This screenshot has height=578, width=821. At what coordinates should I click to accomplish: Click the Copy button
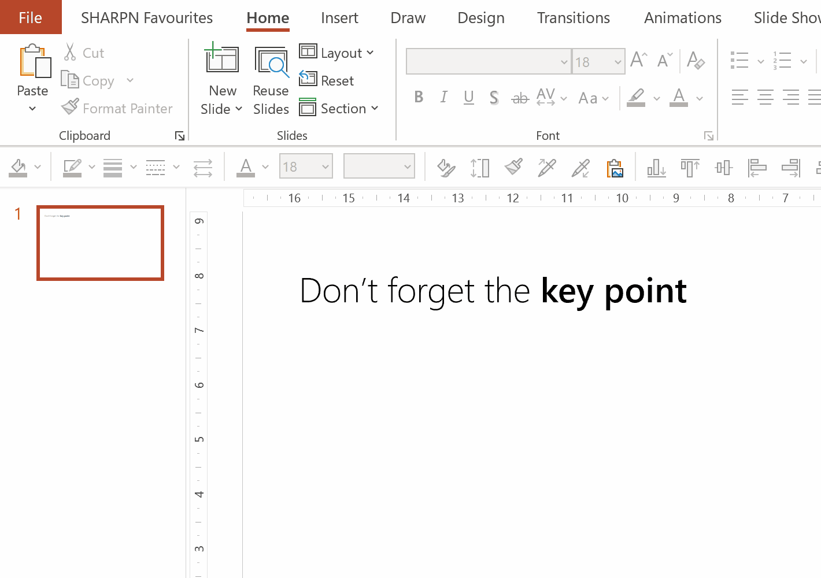[x=96, y=80]
